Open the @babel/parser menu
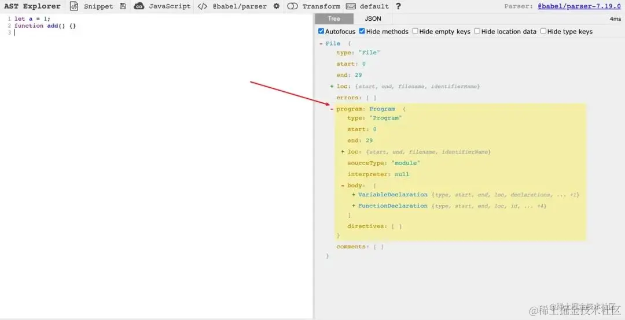Screen dimensions: 625x320 point(239,6)
